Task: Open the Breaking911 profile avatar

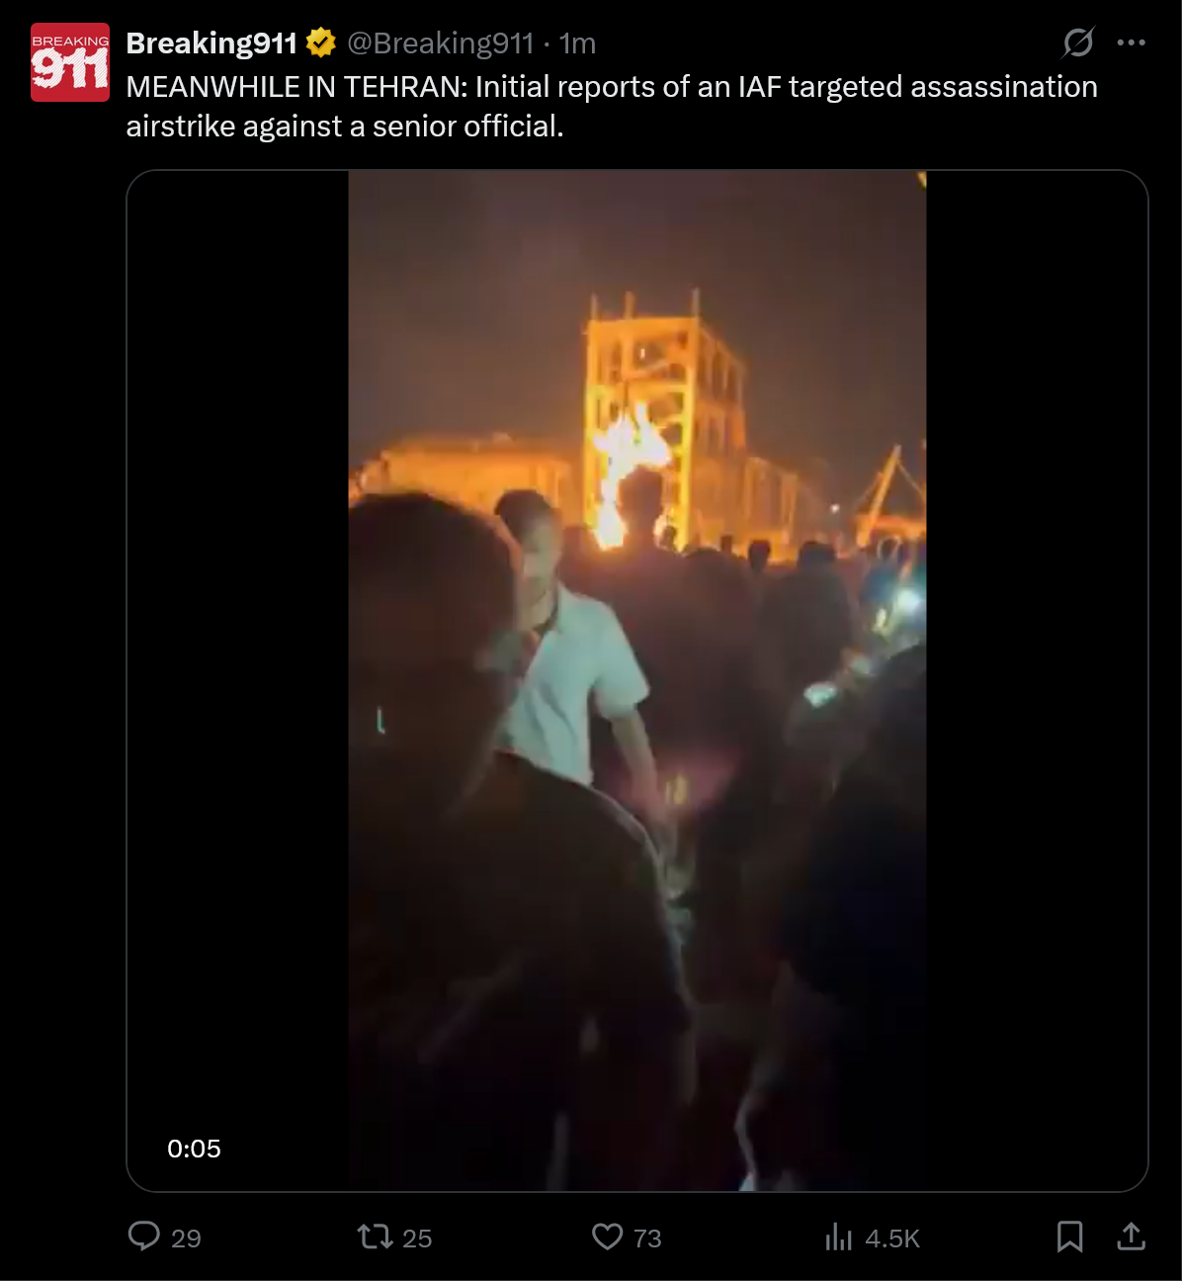Action: click(x=70, y=62)
